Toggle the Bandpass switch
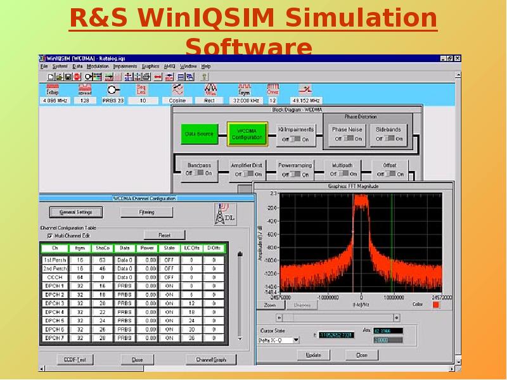Image resolution: width=507 pixels, height=380 pixels. coord(198,173)
